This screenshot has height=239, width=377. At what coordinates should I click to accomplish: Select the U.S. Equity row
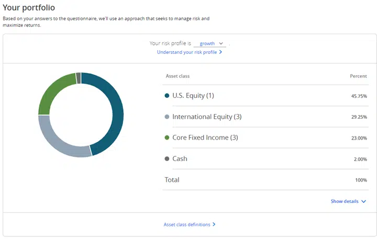(x=265, y=96)
